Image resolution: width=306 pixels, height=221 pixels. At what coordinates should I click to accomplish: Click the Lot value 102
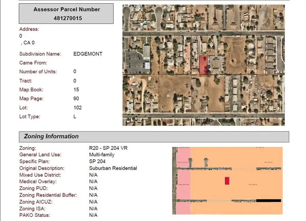coord(77,107)
